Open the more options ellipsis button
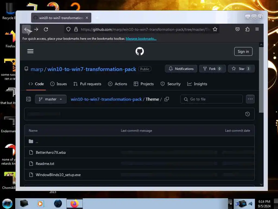This screenshot has width=278, height=209. (250, 99)
